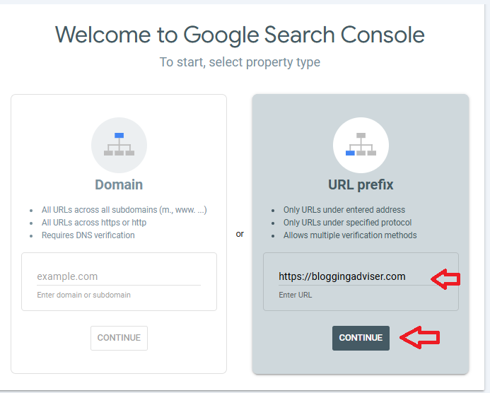This screenshot has height=393, width=490.
Task: Click CONTINUE under the Domain card
Action: pos(119,338)
